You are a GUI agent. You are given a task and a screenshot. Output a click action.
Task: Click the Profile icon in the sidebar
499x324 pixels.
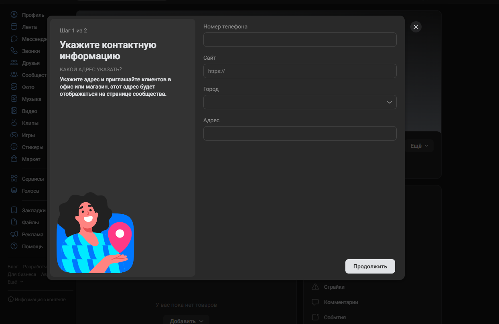pos(14,15)
